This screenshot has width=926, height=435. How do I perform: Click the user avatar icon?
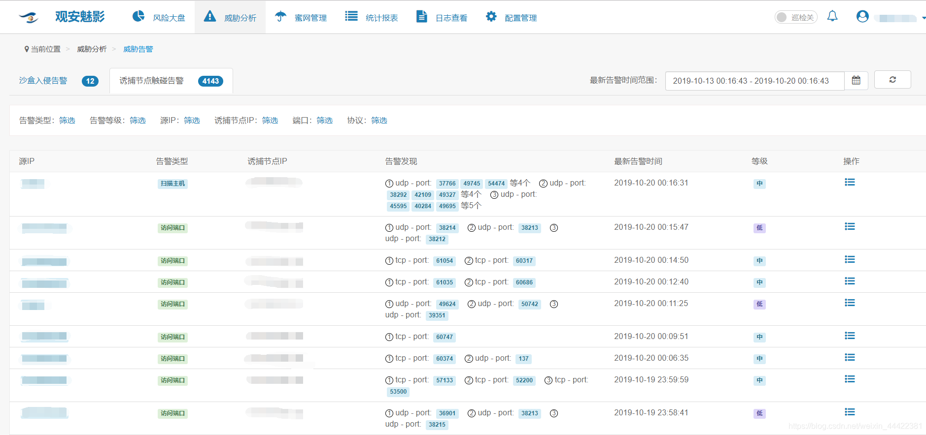tap(862, 16)
